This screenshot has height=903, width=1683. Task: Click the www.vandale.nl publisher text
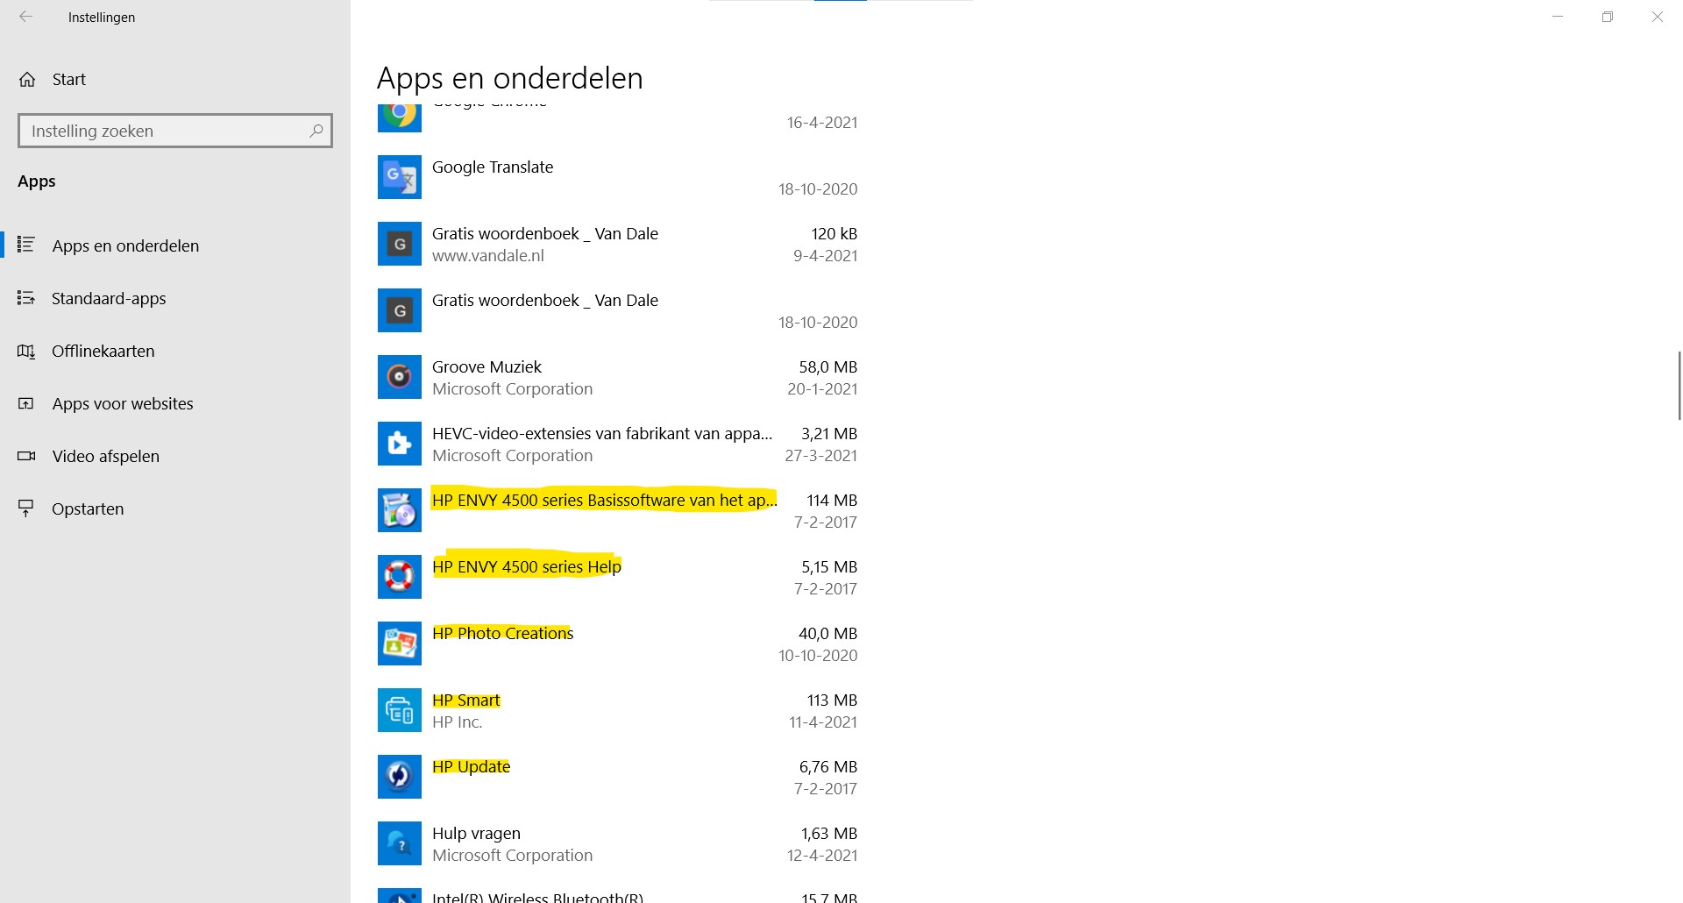click(488, 256)
